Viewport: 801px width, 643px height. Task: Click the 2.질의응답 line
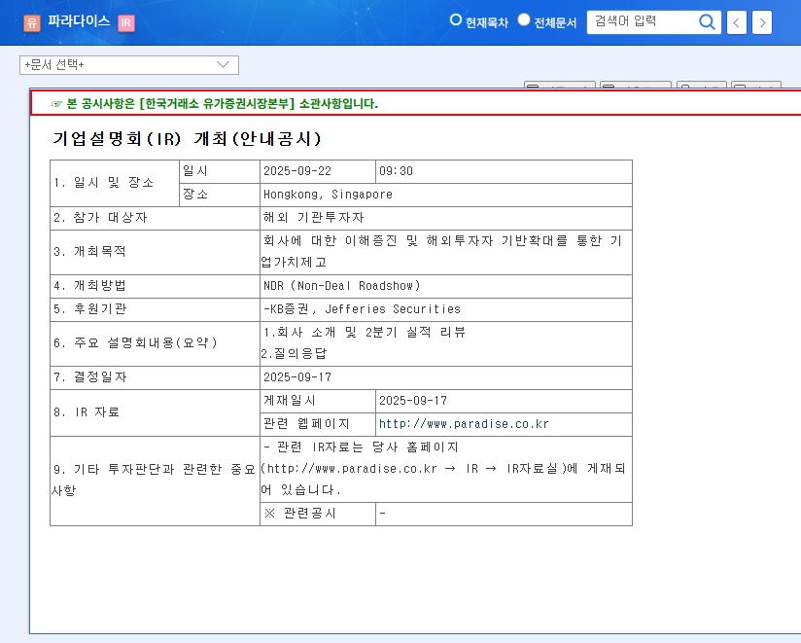click(x=294, y=354)
